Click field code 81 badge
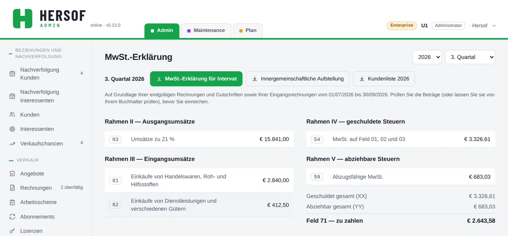The width and height of the screenshot is (508, 236). click(x=115, y=180)
